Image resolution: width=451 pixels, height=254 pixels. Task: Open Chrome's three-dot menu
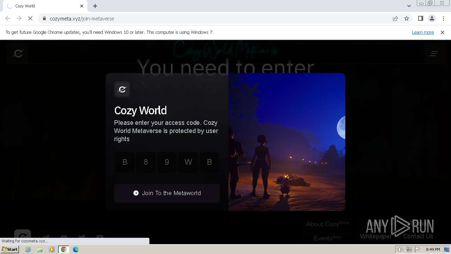(x=443, y=19)
